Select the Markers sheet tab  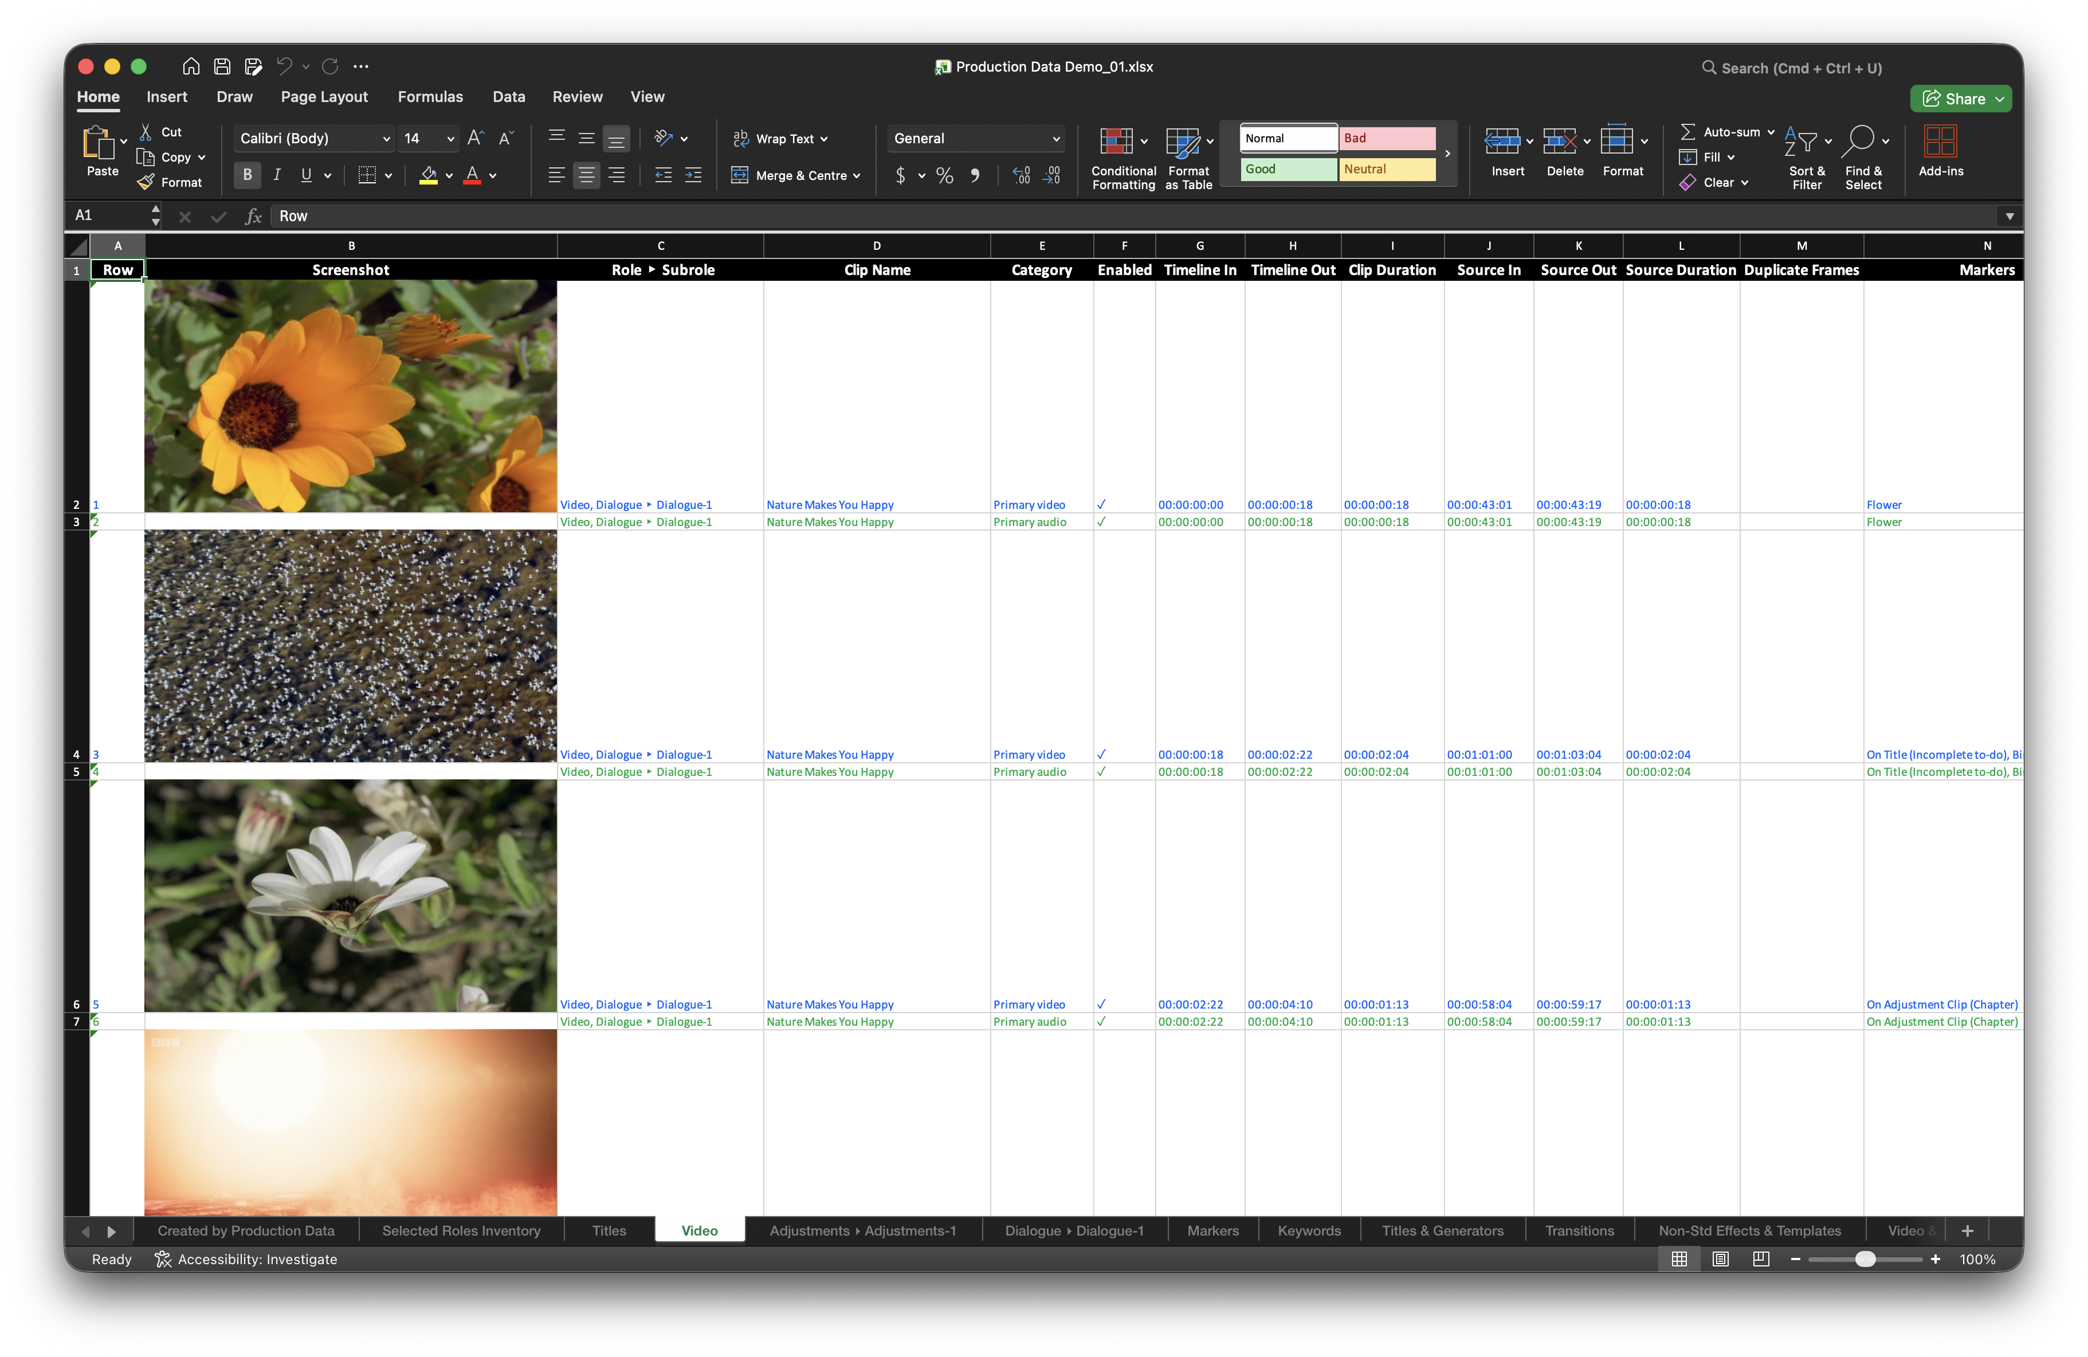coord(1212,1231)
